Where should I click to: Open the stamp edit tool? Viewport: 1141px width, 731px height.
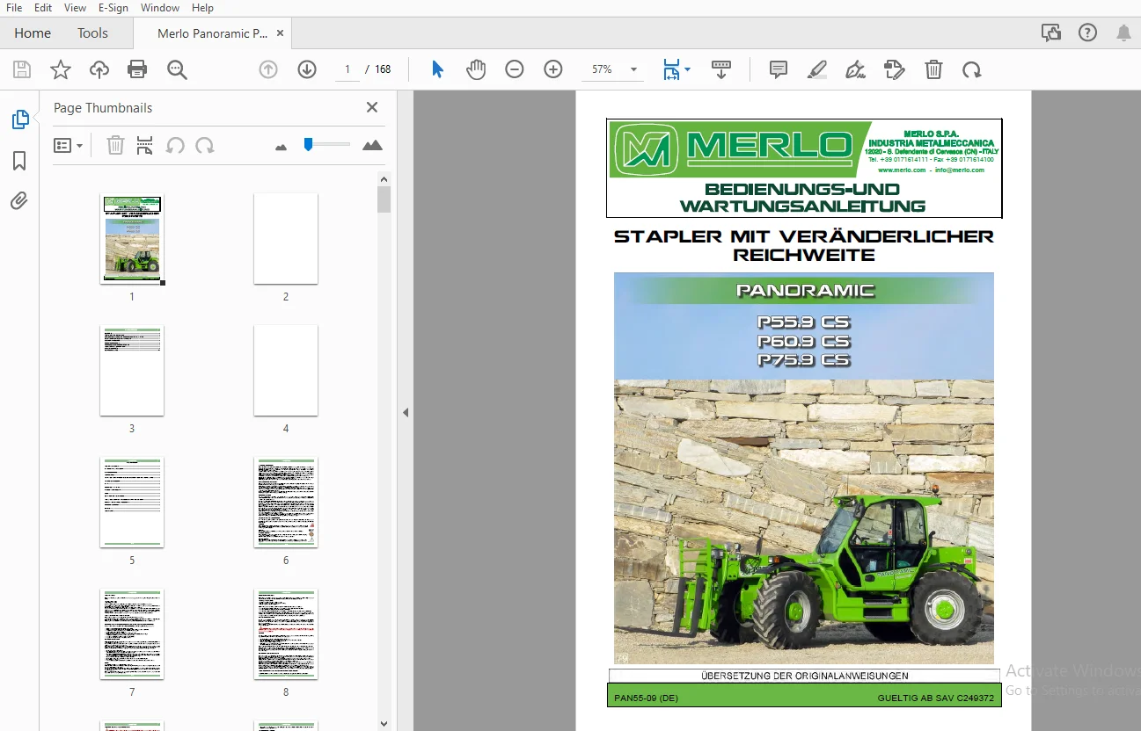tap(894, 69)
